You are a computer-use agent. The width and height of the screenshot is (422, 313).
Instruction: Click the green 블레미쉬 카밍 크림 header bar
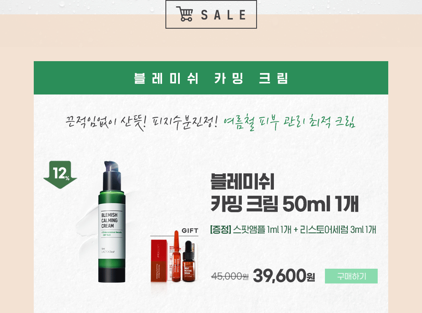click(211, 78)
